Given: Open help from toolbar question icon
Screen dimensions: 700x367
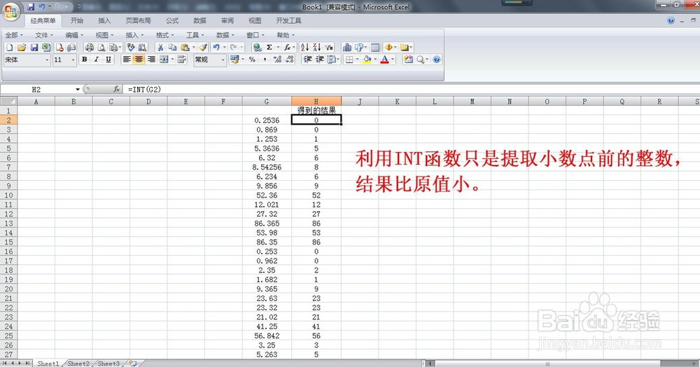Looking at the screenshot, I should 437,60.
